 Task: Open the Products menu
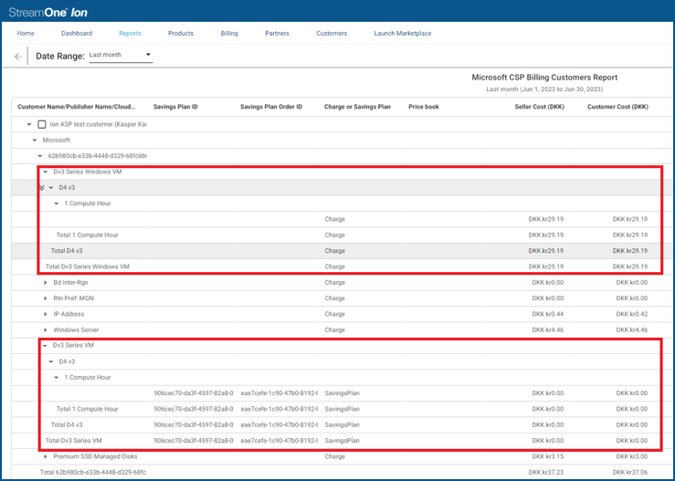(181, 33)
